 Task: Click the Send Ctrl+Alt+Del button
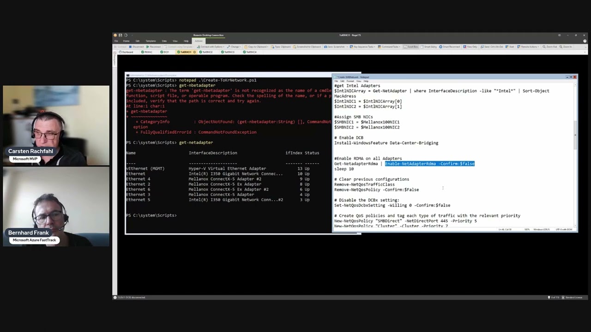(492, 47)
